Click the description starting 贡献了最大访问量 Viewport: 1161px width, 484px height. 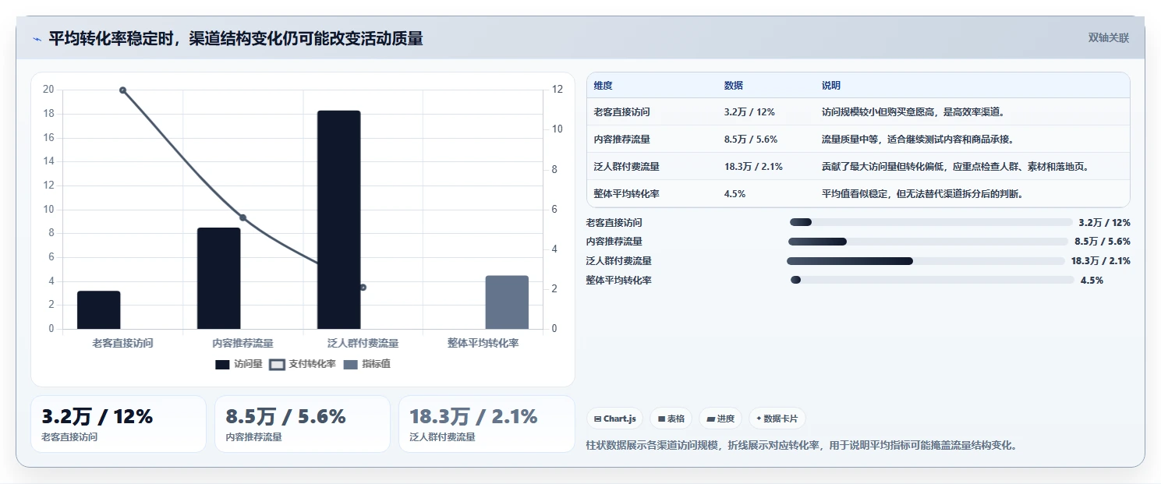click(x=954, y=167)
